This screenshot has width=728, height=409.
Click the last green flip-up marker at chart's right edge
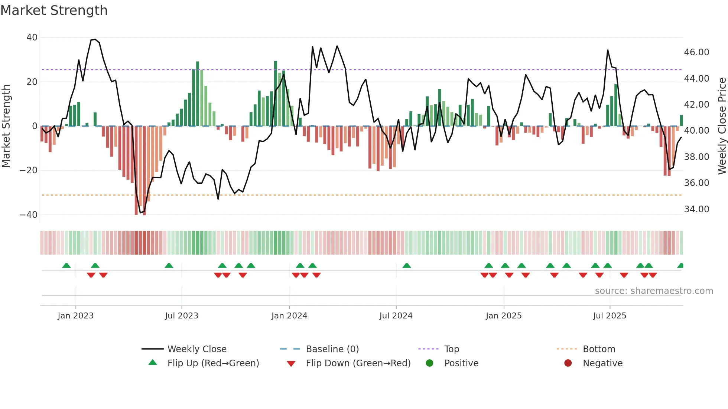[680, 265]
